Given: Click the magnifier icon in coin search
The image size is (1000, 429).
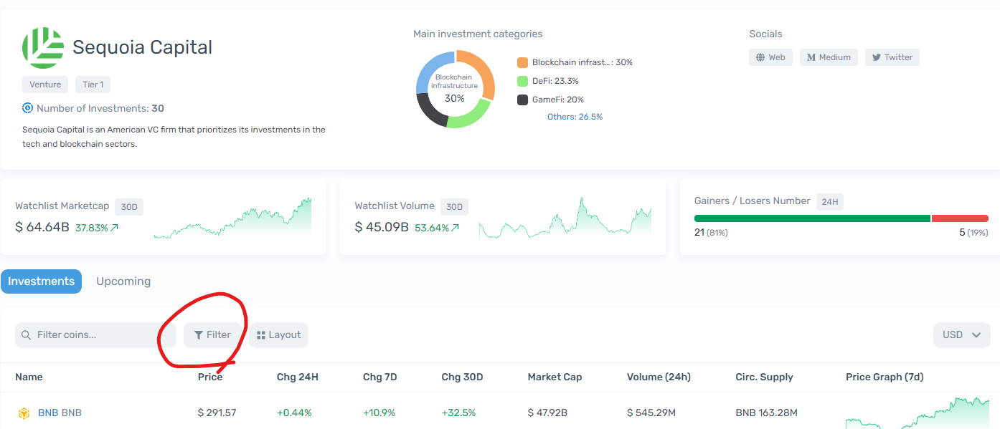Looking at the screenshot, I should point(27,335).
